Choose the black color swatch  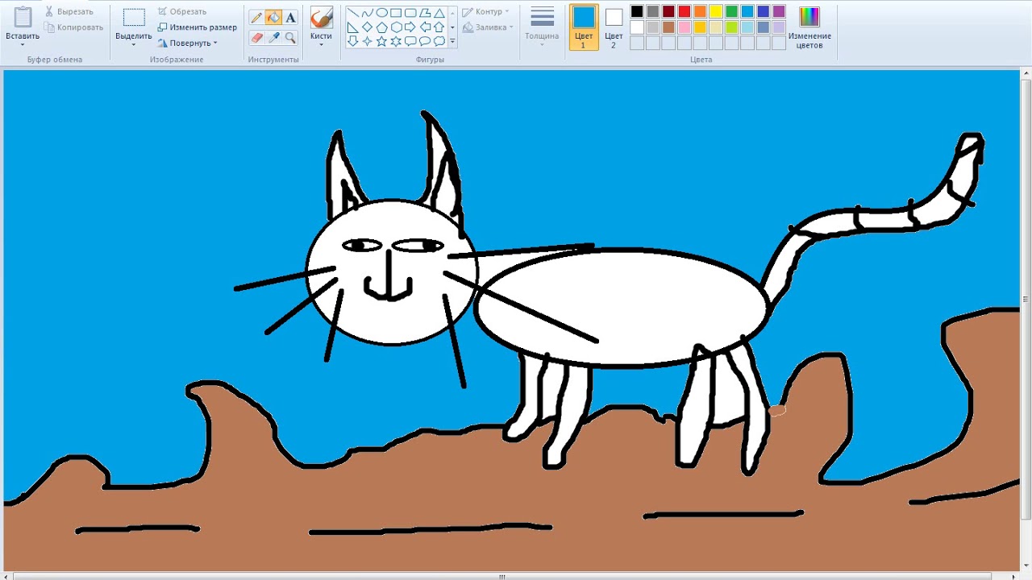(x=637, y=11)
